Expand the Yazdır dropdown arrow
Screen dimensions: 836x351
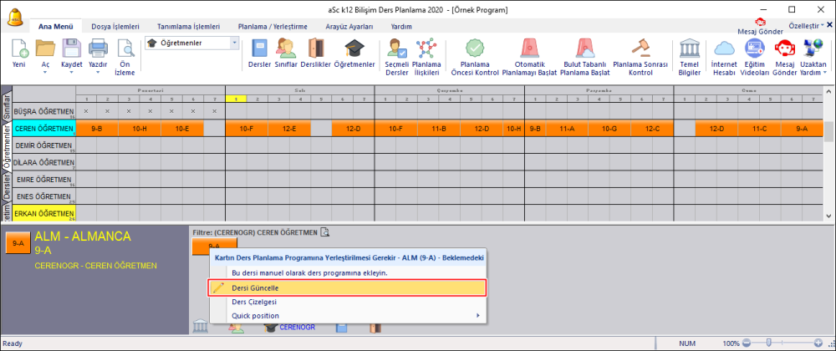[98, 71]
